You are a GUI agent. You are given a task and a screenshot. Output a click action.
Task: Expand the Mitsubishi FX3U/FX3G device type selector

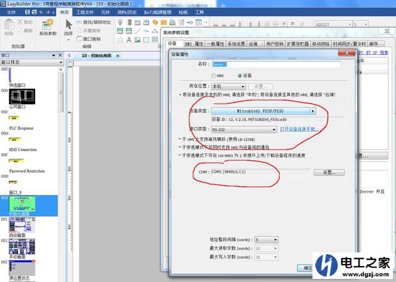click(313, 111)
